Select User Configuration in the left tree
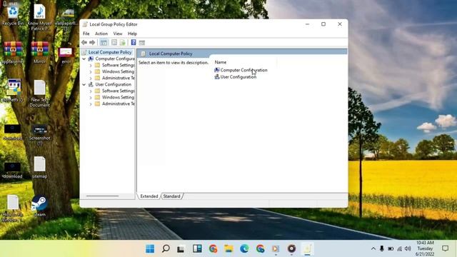Screen dimensions: 457x257 [x=113, y=84]
